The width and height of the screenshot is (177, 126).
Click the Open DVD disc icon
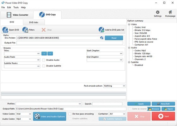[5, 30]
